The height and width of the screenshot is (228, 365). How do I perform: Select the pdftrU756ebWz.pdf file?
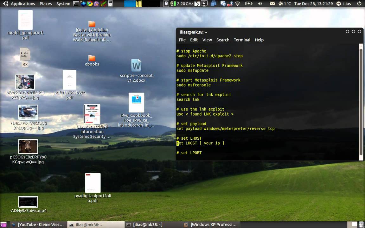(x=70, y=85)
